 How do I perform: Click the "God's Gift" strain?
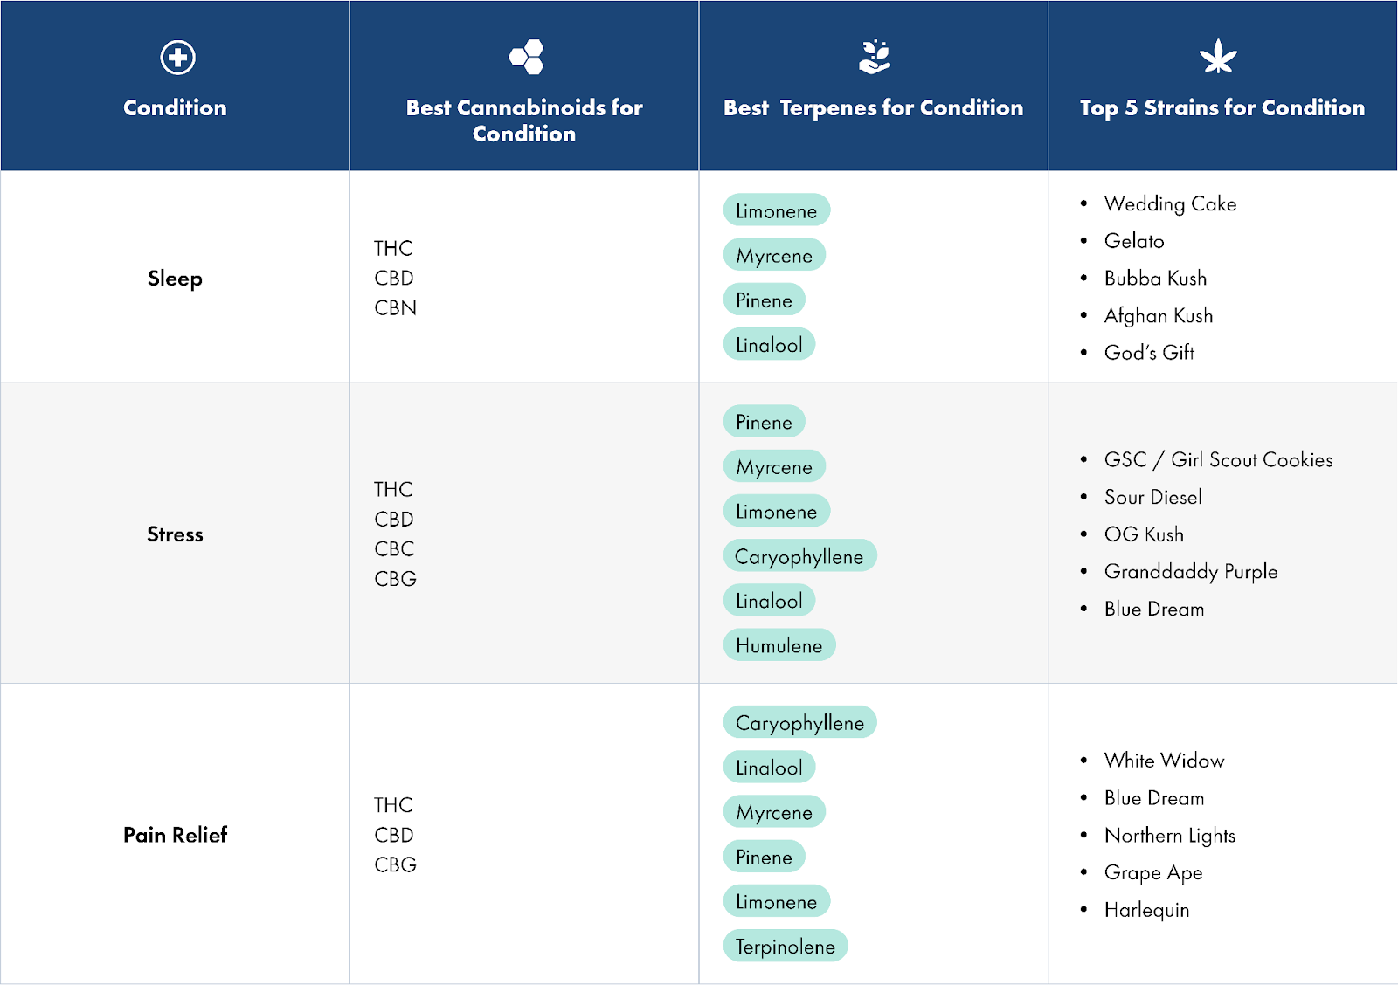tap(1149, 352)
